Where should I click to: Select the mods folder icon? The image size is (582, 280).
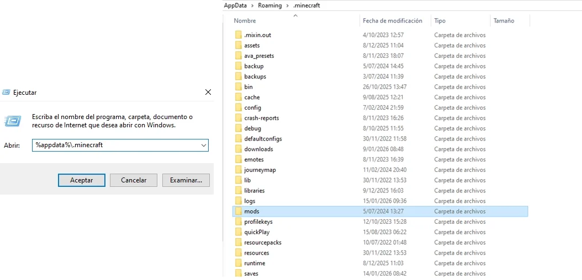click(239, 211)
